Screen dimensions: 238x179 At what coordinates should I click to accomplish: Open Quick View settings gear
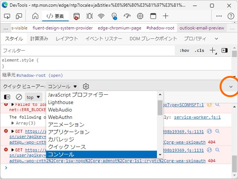(86, 87)
